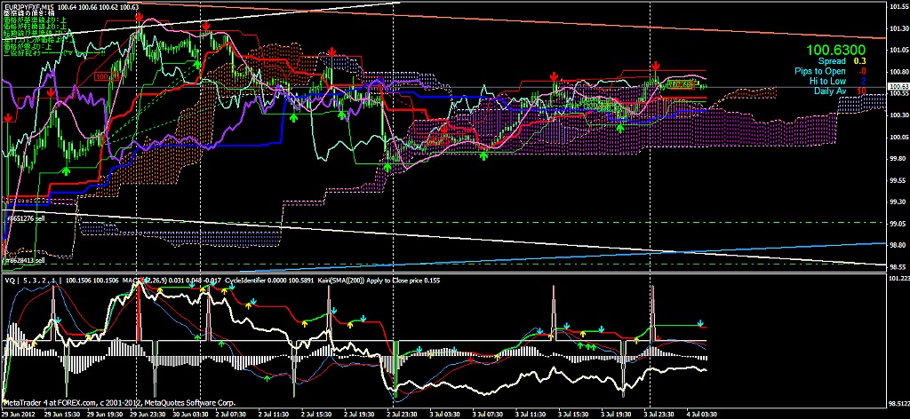Screen dimensions: 910x419
Task: Click the red sell arrow at far left
Action: point(8,116)
